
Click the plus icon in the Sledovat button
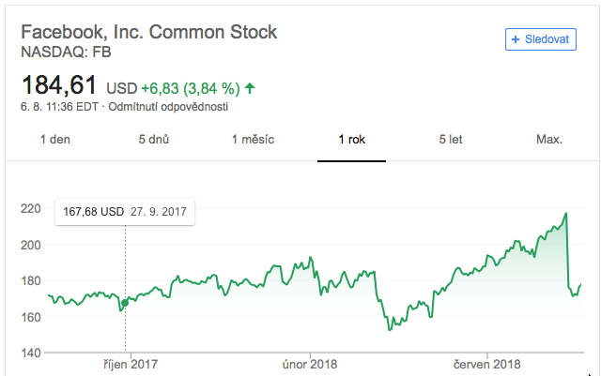(516, 39)
